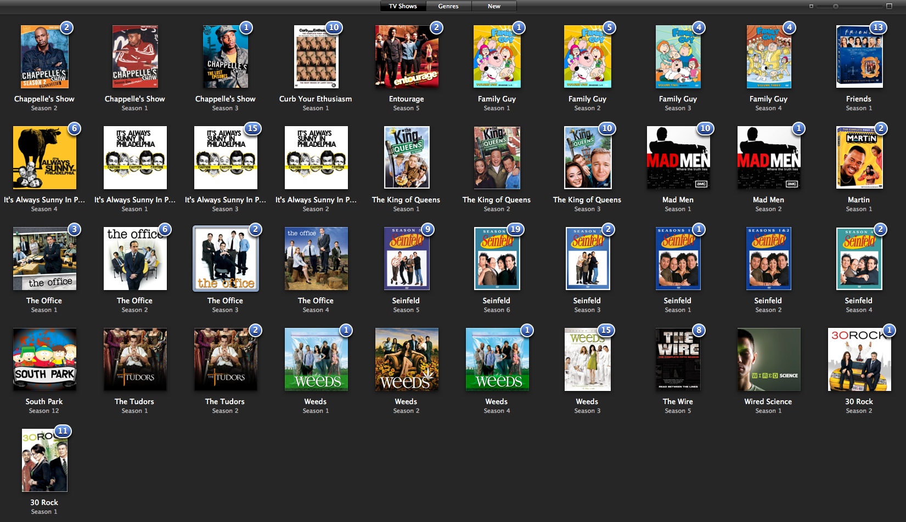906x522 pixels.
Task: Open Weeds Season 2 artwork
Action: [x=407, y=359]
